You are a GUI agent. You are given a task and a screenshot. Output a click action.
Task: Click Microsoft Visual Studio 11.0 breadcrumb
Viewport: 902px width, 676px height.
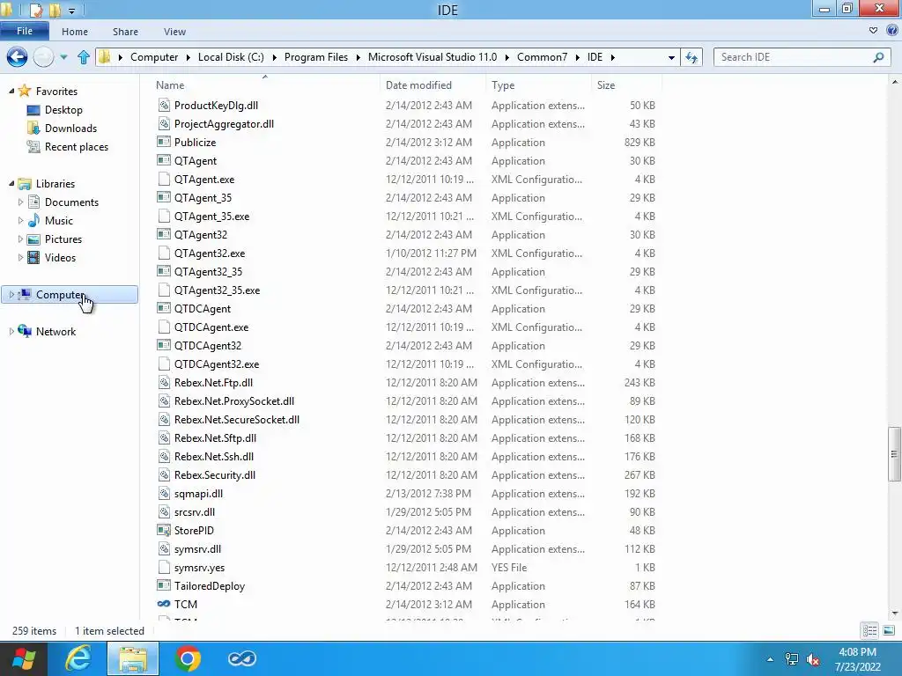(x=432, y=57)
